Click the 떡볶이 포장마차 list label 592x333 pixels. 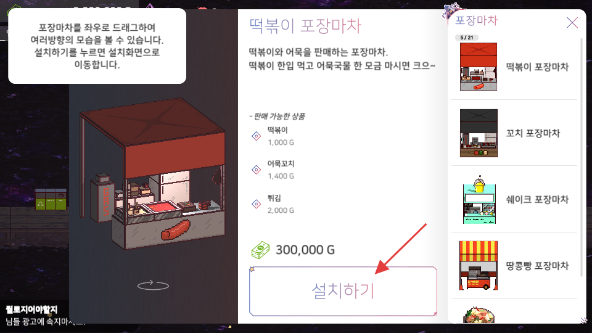point(537,67)
